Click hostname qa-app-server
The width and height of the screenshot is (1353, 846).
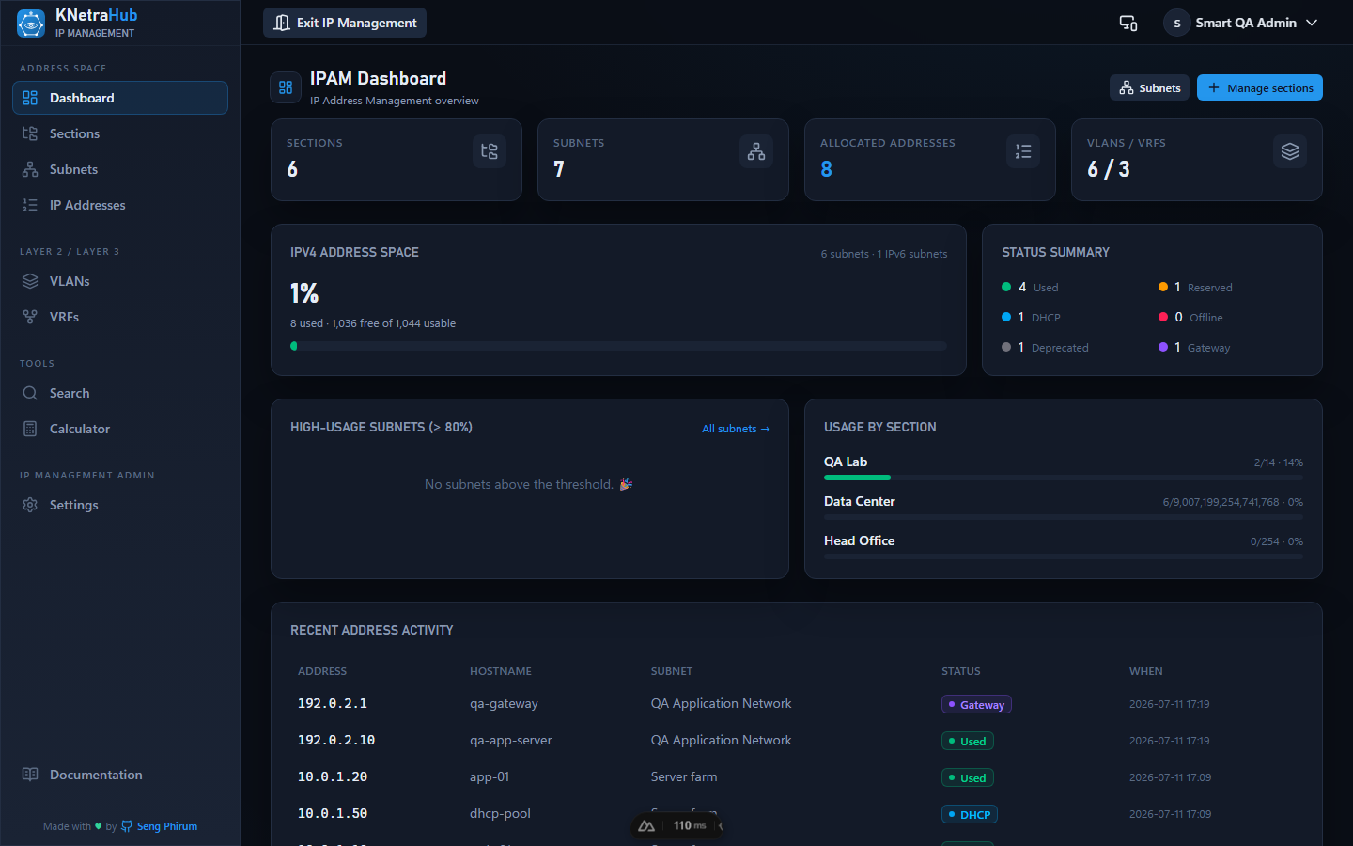[x=511, y=740]
